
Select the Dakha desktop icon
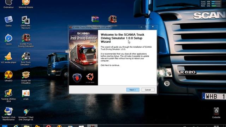pos(8,21)
